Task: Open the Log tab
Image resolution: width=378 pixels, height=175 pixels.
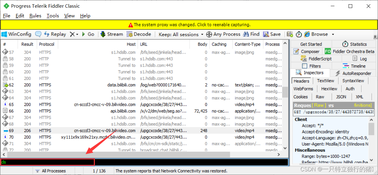Action: (x=359, y=59)
